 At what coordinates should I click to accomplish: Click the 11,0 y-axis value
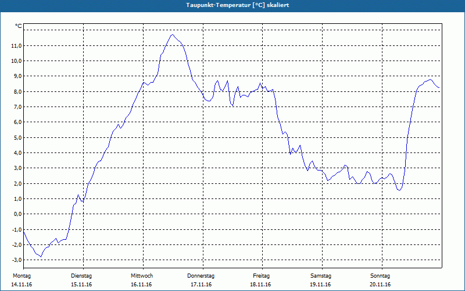[x=17, y=46]
